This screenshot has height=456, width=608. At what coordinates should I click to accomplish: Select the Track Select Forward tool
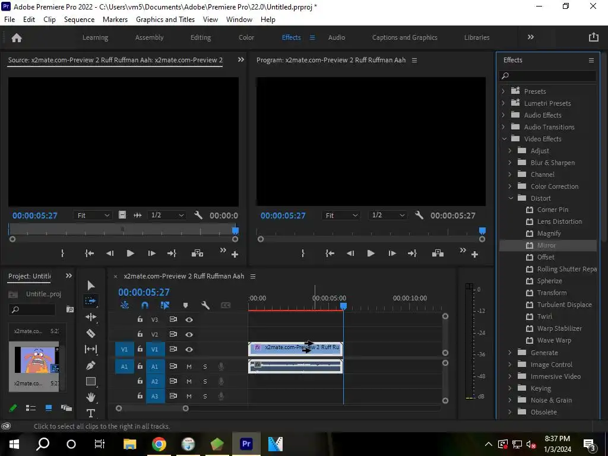(x=91, y=301)
